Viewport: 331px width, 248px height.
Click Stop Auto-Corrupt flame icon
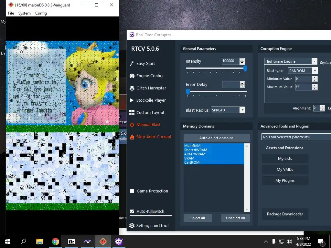132,137
